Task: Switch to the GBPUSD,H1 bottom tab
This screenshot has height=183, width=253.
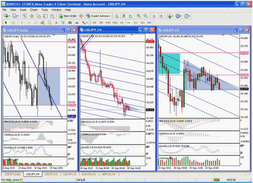Action: (108, 174)
